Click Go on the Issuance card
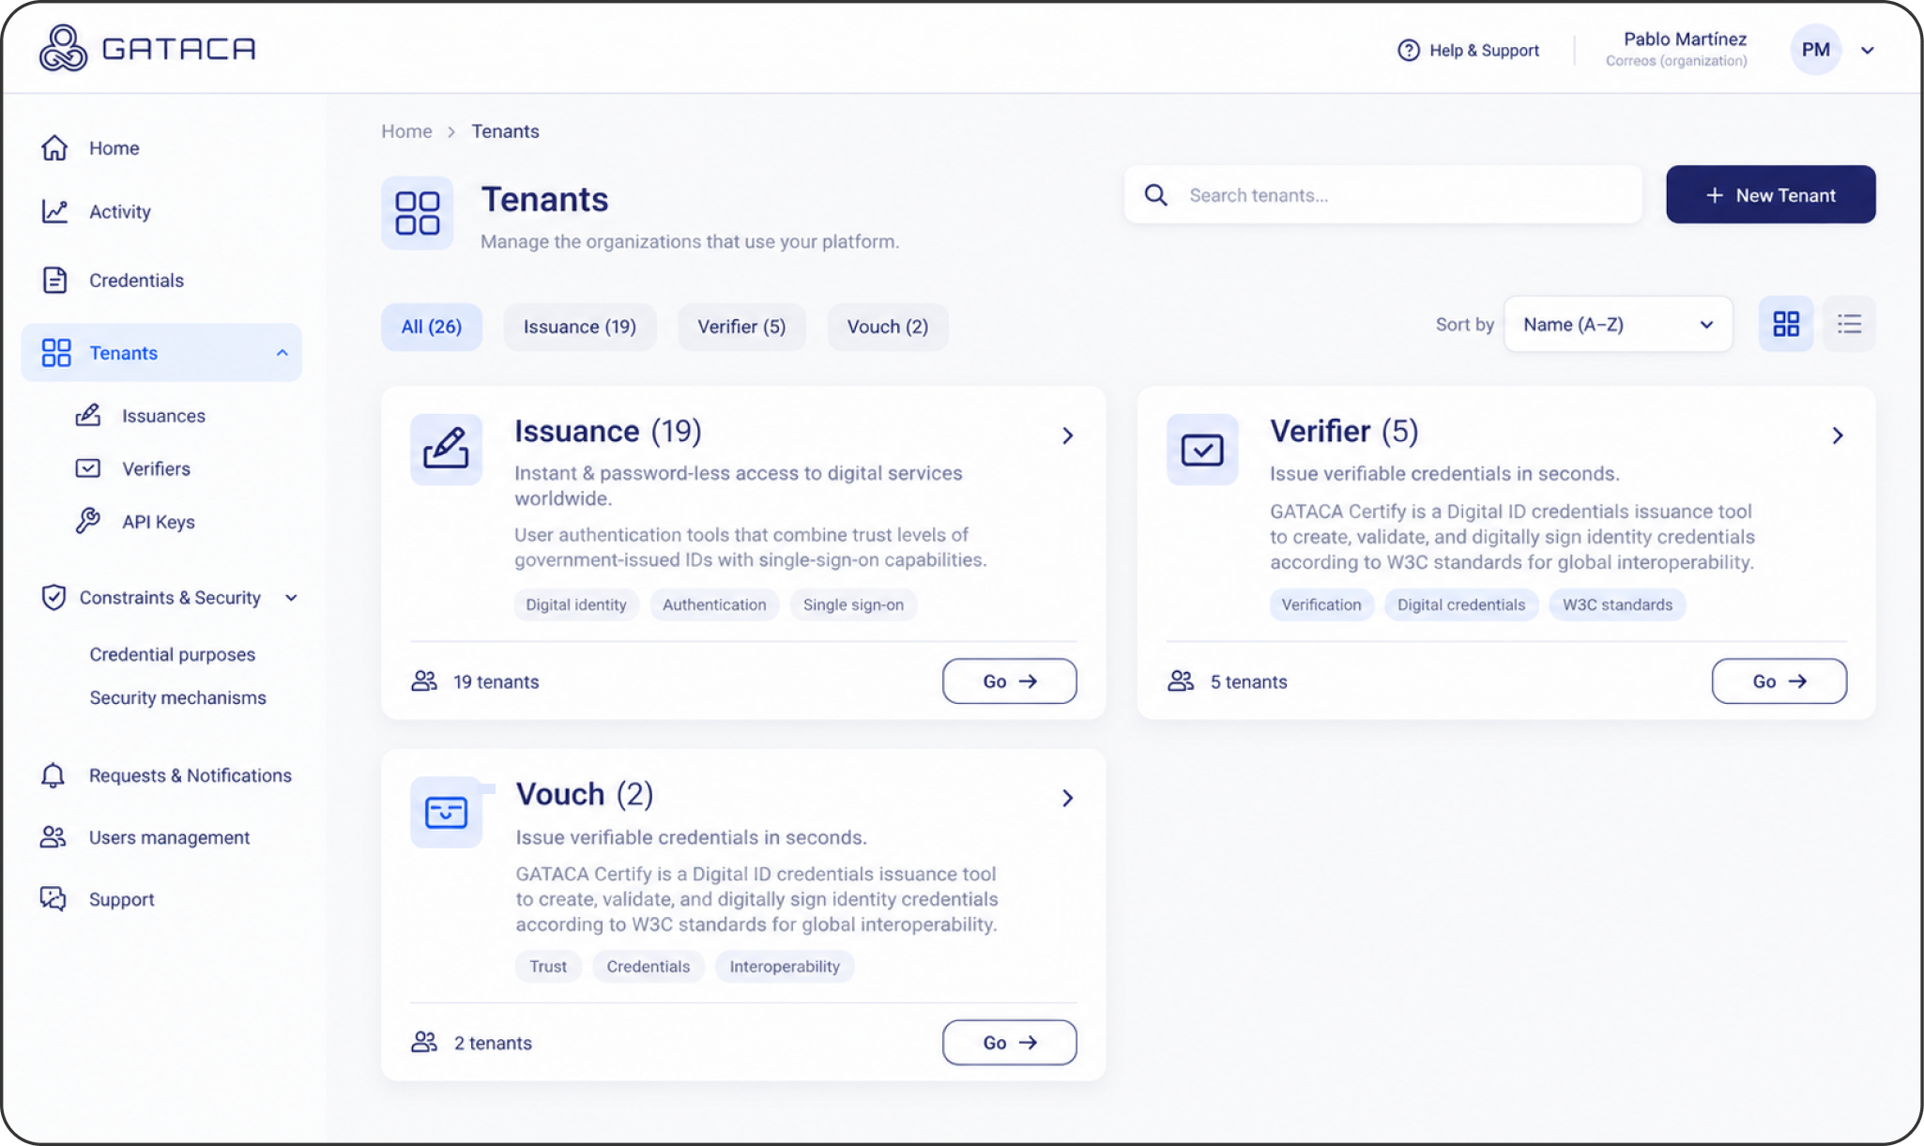 point(1010,681)
